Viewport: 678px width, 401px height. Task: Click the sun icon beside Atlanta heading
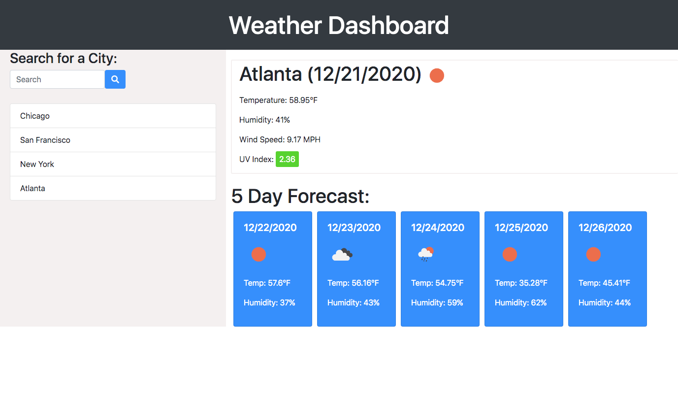point(437,76)
